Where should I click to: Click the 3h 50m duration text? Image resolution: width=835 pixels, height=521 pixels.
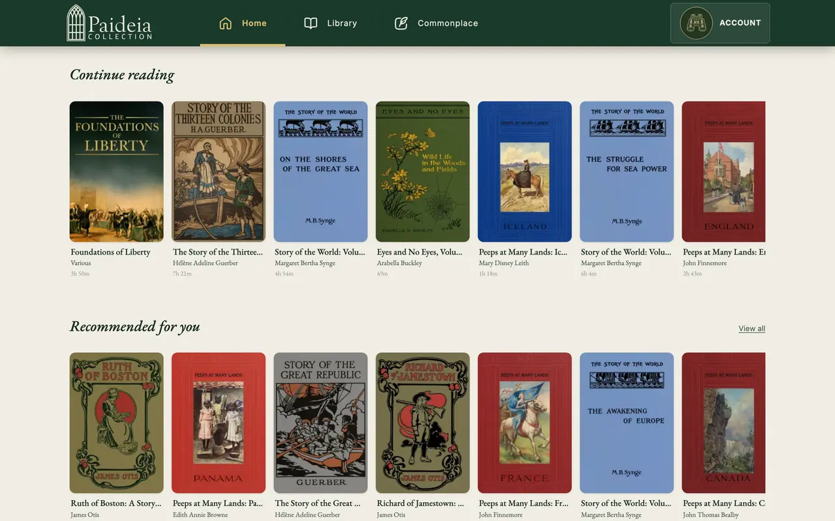coord(80,274)
